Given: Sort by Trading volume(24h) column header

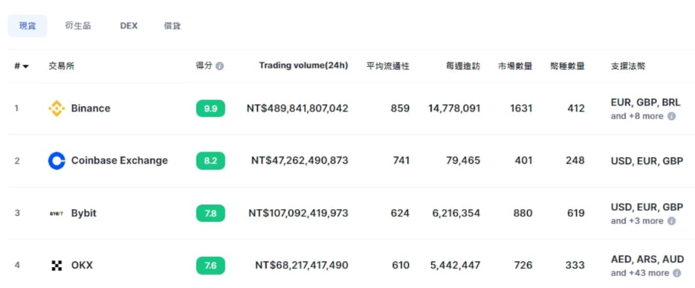Looking at the screenshot, I should (303, 65).
